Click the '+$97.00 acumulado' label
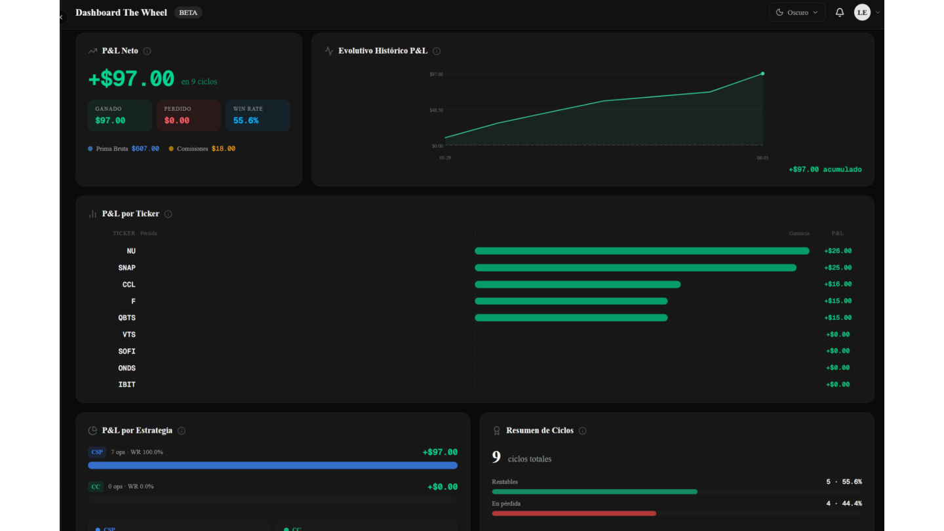The height and width of the screenshot is (531, 944). click(825, 170)
